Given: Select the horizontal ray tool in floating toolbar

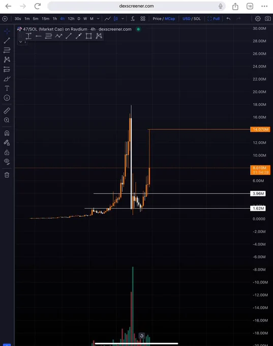Looking at the screenshot, I should [x=39, y=36].
